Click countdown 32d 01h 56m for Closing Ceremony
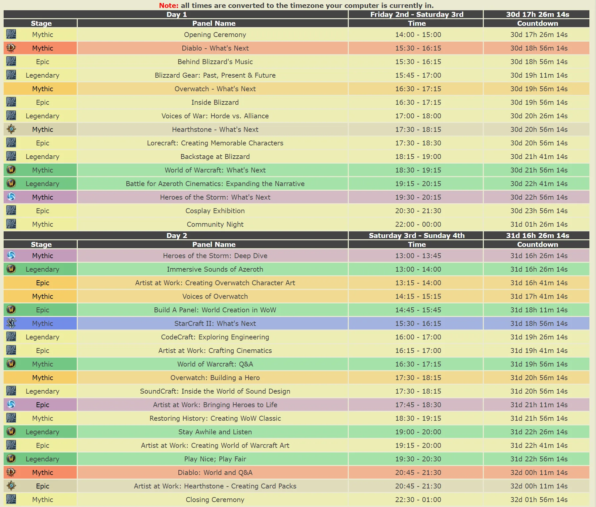Image resolution: width=596 pixels, height=507 pixels. pyautogui.click(x=539, y=499)
